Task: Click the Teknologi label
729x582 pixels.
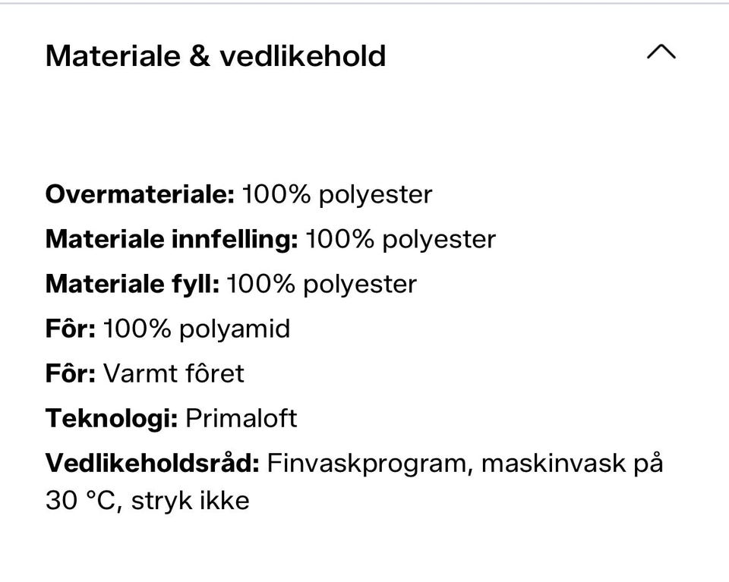Action: click(112, 418)
